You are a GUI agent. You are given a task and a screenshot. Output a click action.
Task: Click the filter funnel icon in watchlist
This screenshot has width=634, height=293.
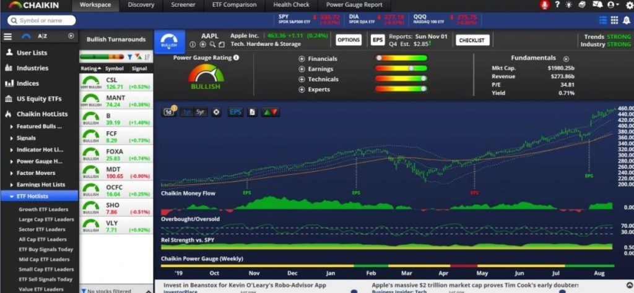(129, 57)
